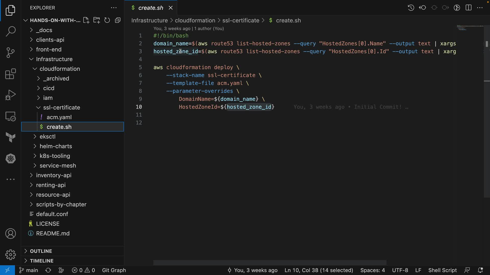Split the editor to the right

(x=469, y=8)
